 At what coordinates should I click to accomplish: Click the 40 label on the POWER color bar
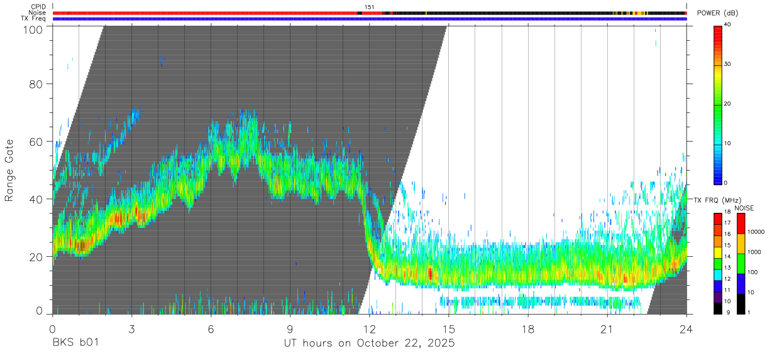(x=727, y=24)
